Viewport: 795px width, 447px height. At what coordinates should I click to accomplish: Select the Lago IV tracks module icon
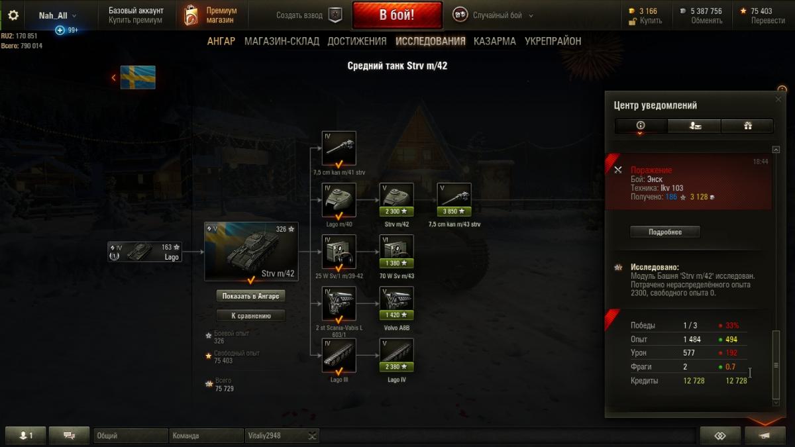[396, 355]
